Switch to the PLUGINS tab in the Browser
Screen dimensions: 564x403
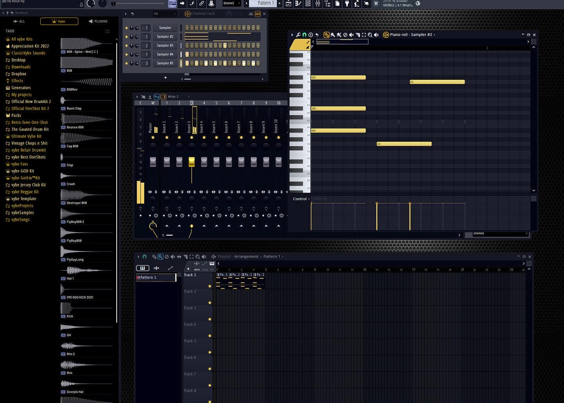(x=98, y=21)
